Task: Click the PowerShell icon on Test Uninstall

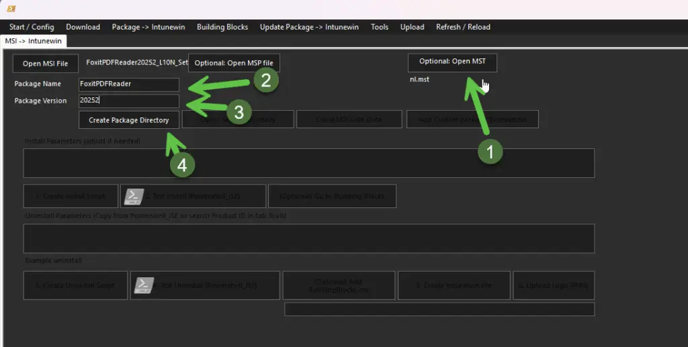Action: (x=144, y=285)
